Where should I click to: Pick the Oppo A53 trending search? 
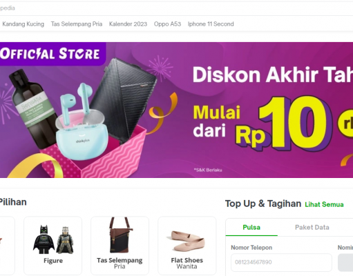tap(167, 24)
